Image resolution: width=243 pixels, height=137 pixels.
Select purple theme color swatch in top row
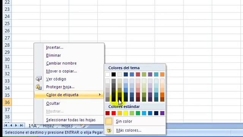150,75
